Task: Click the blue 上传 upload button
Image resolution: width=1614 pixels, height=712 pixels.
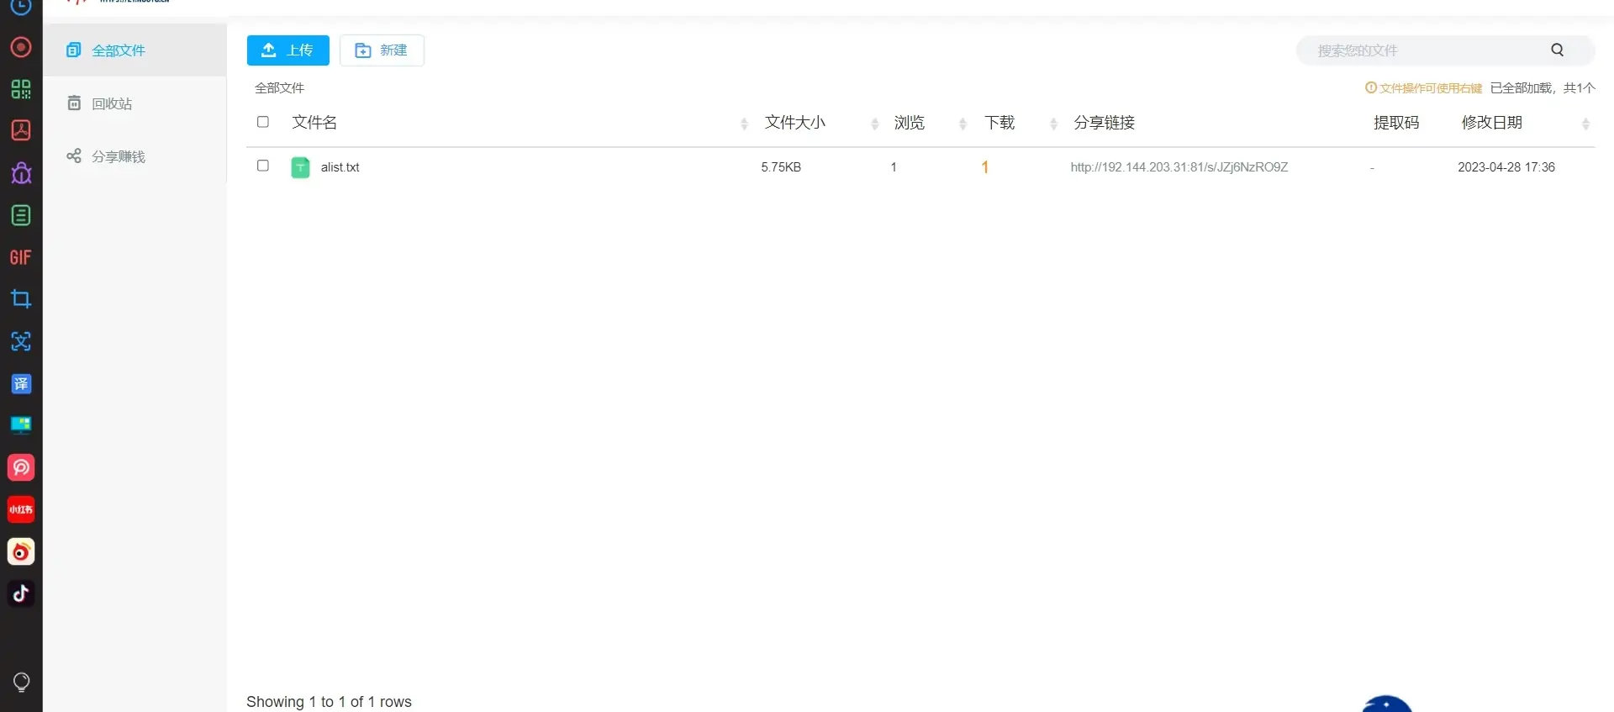Action: (287, 50)
